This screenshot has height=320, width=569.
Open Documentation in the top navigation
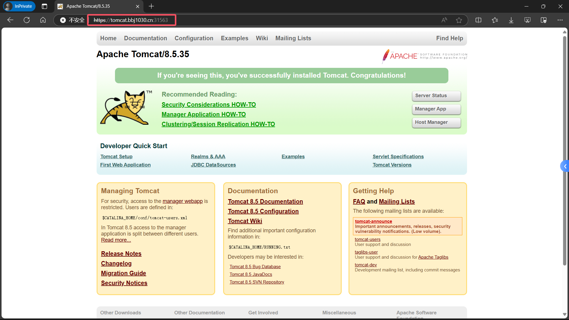click(x=146, y=38)
